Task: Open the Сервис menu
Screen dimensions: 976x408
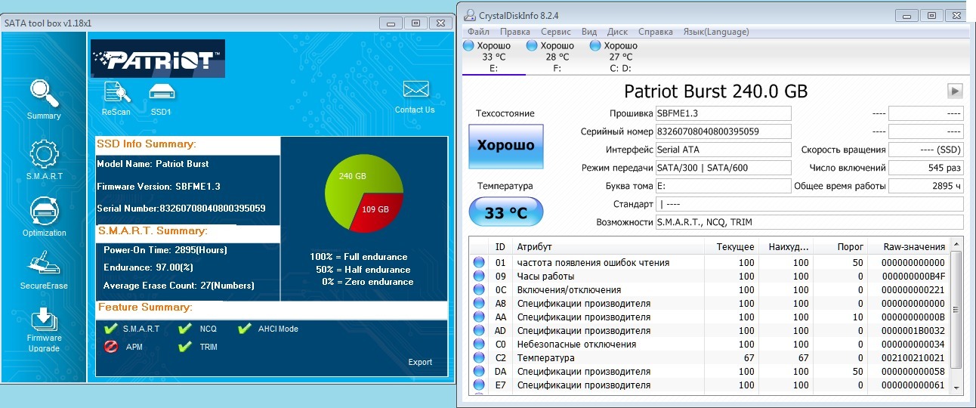Action: [x=555, y=32]
